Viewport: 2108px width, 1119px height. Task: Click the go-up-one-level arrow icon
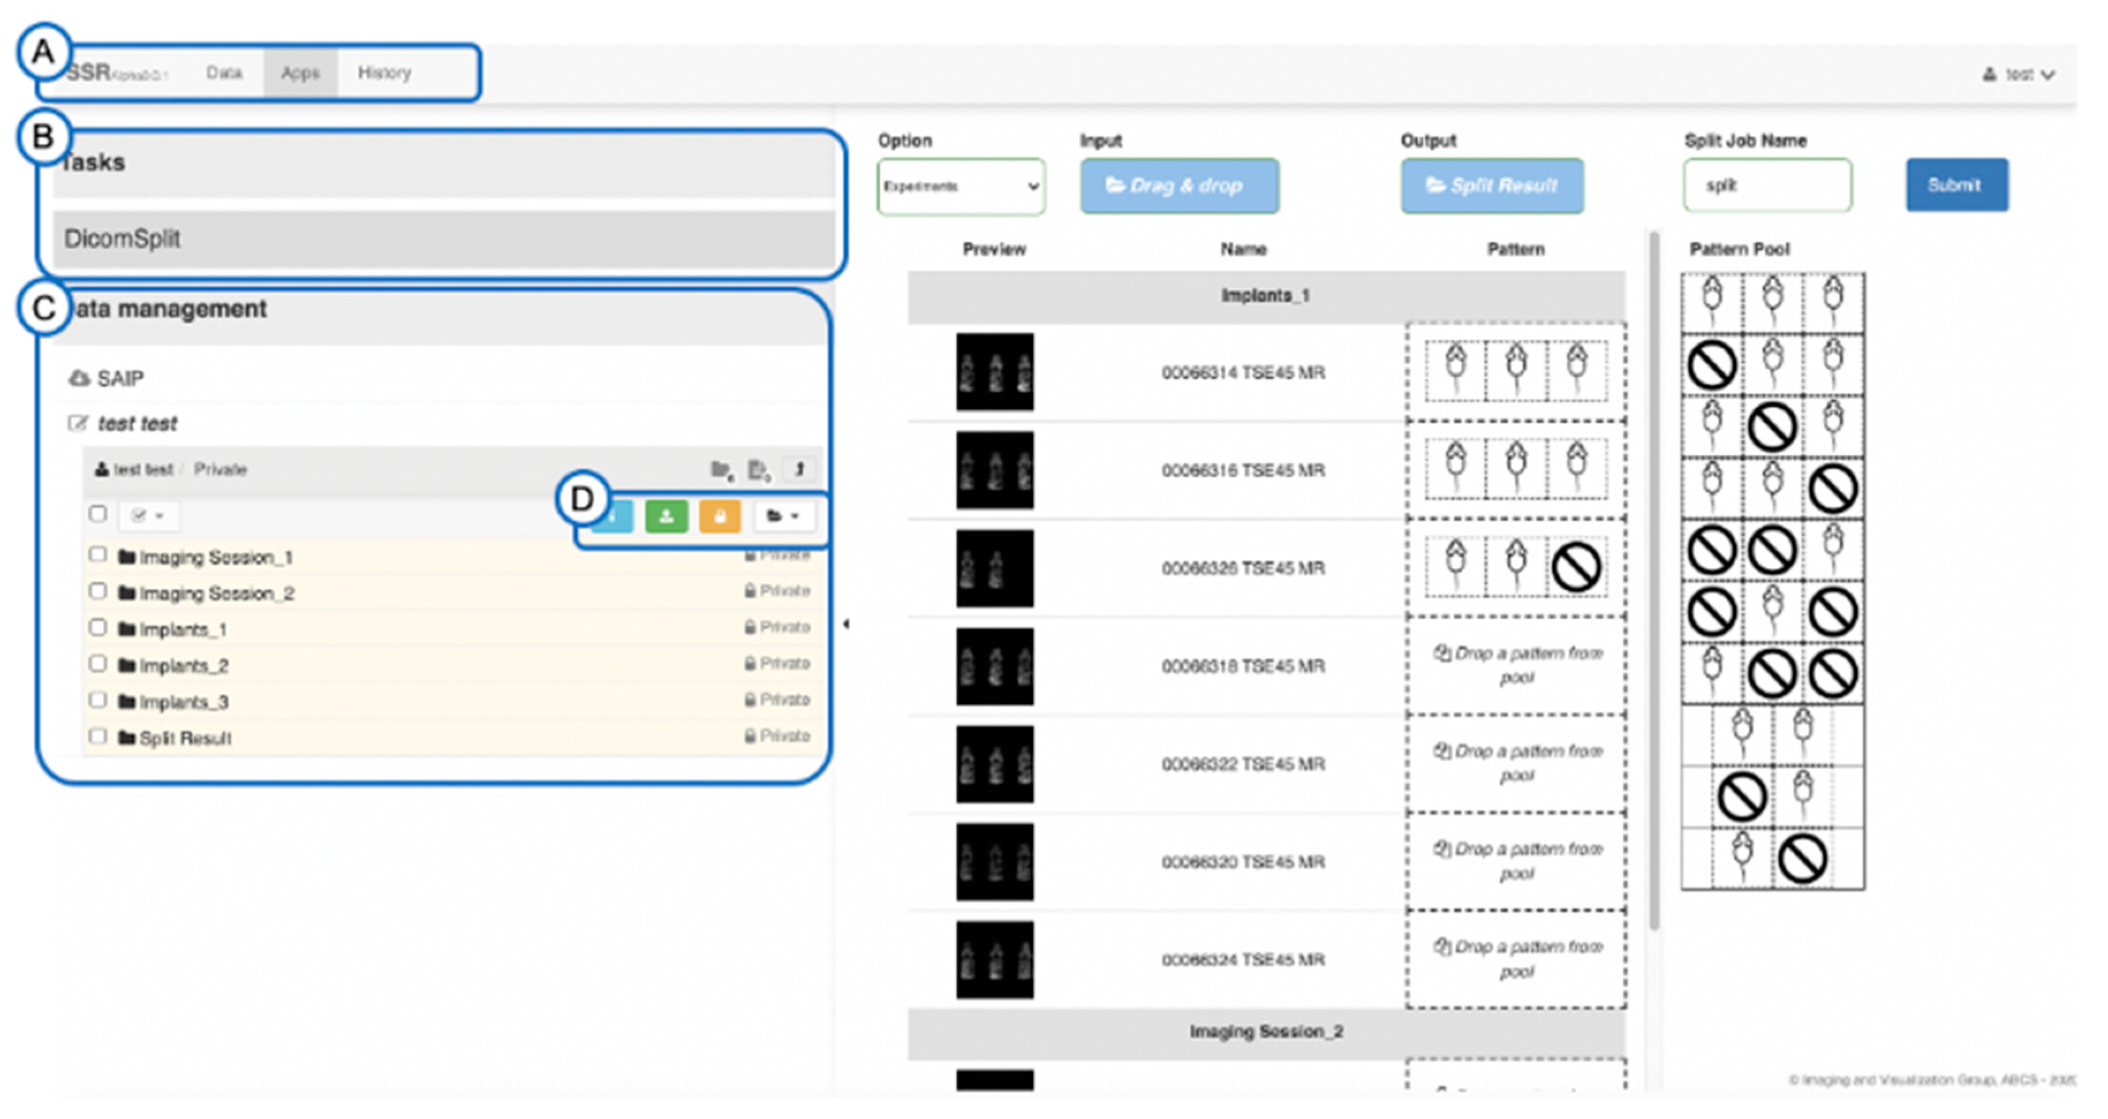(x=799, y=470)
